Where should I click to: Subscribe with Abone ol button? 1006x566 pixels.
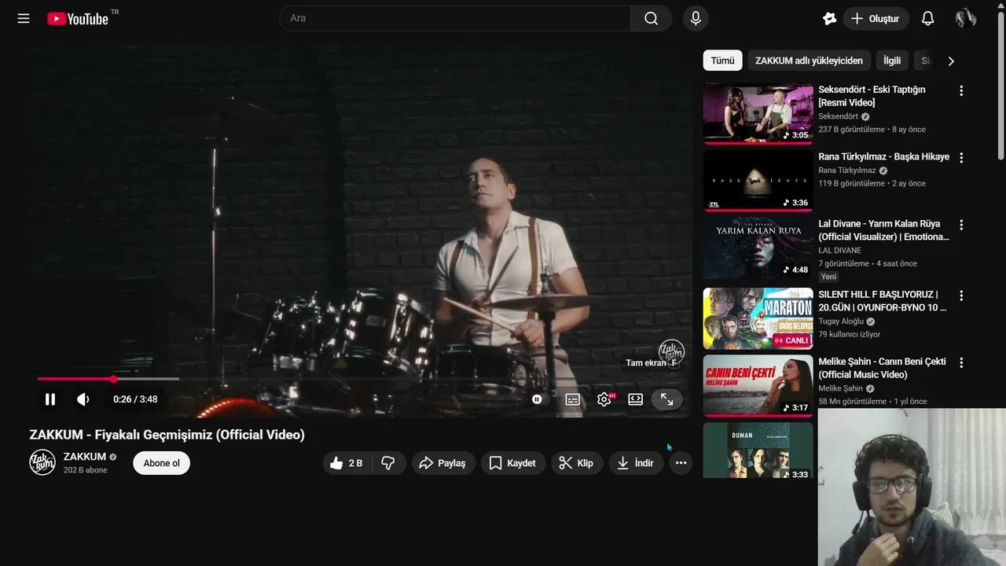click(161, 463)
